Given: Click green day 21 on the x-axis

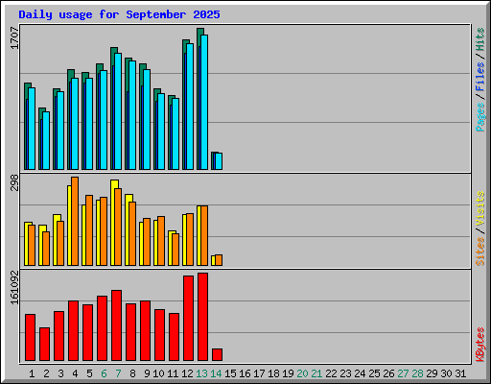Looking at the screenshot, I should pyautogui.click(x=316, y=373).
